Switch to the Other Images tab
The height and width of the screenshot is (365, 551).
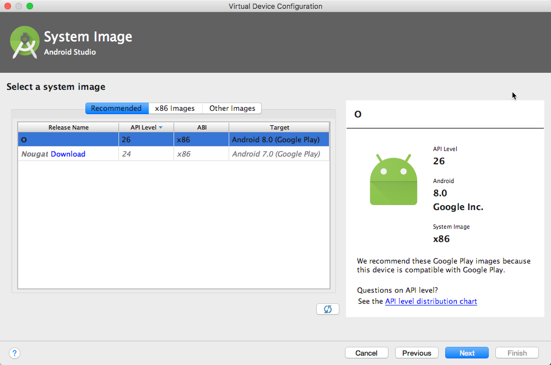(232, 108)
